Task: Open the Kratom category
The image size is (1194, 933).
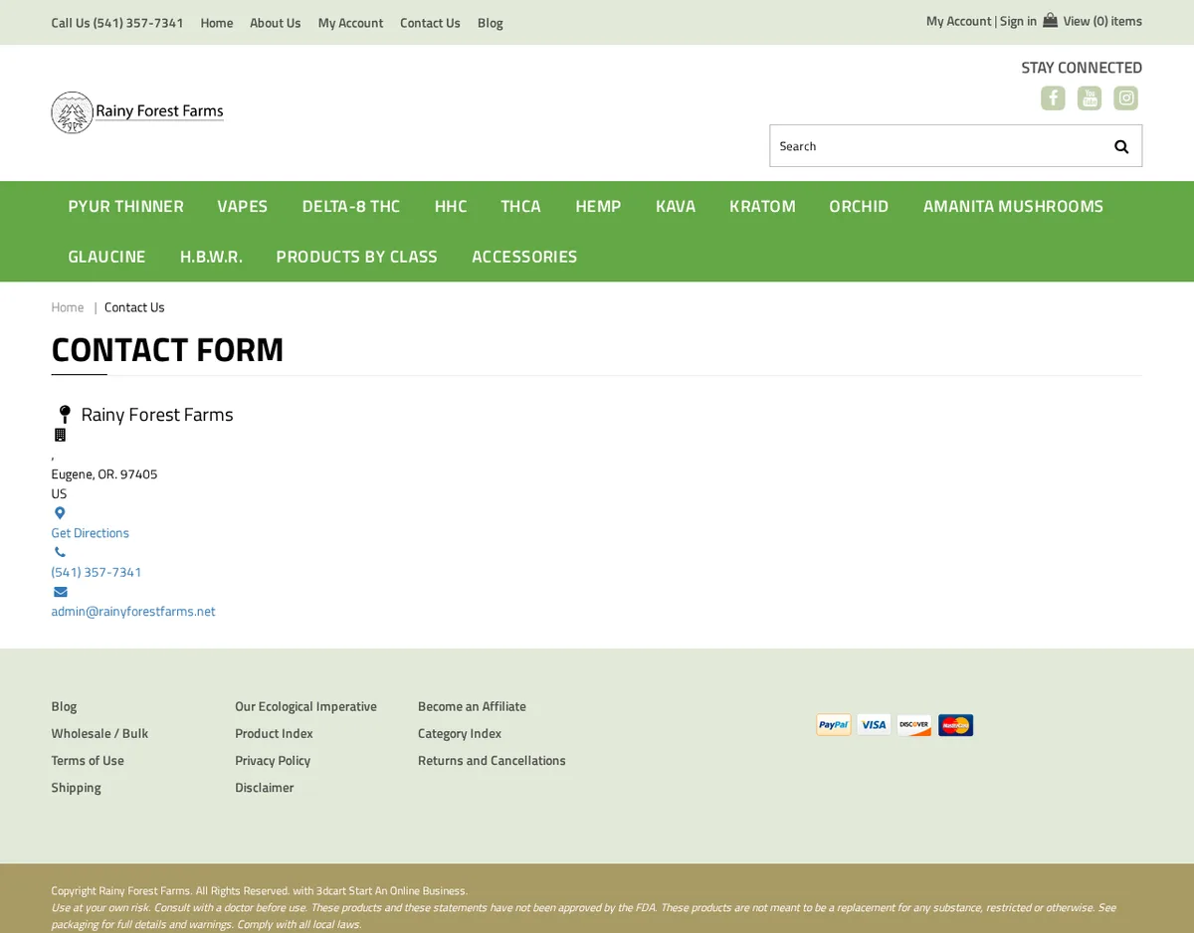Action: click(762, 206)
